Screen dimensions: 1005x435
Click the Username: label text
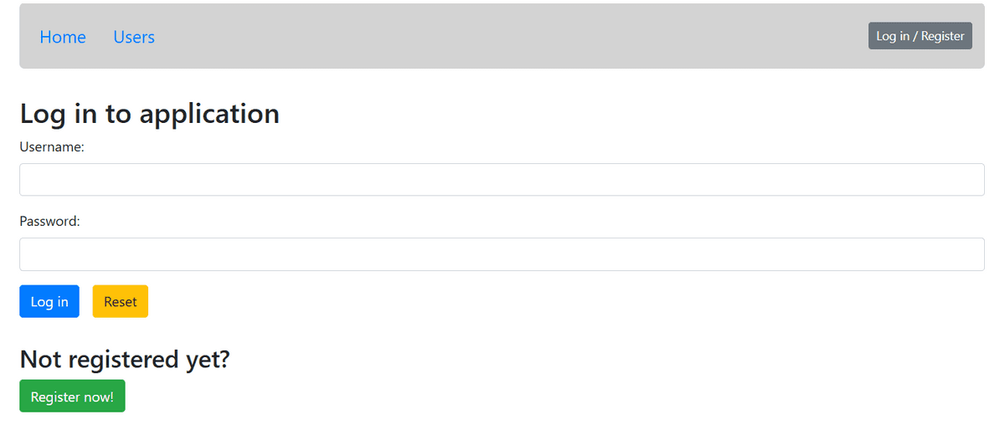52,147
